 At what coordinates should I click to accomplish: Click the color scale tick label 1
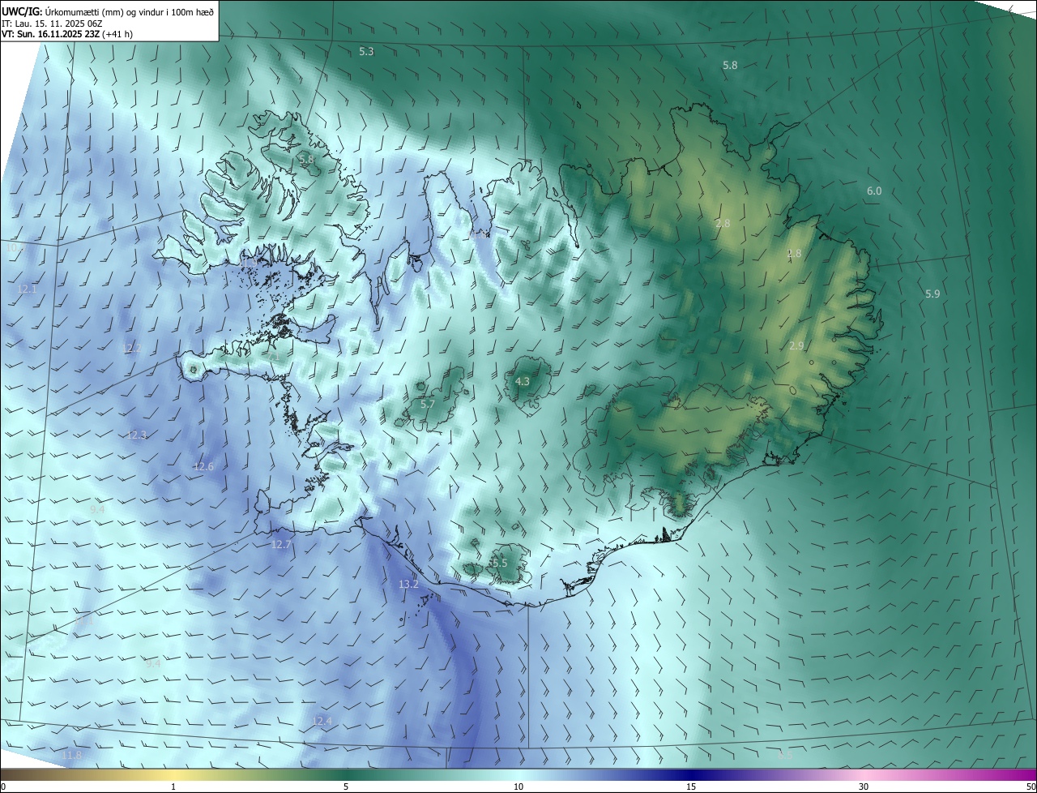(x=173, y=787)
